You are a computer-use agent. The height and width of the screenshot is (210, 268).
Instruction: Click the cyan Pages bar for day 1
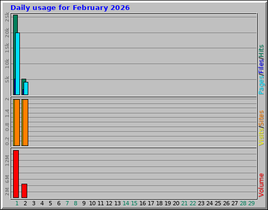18,64
